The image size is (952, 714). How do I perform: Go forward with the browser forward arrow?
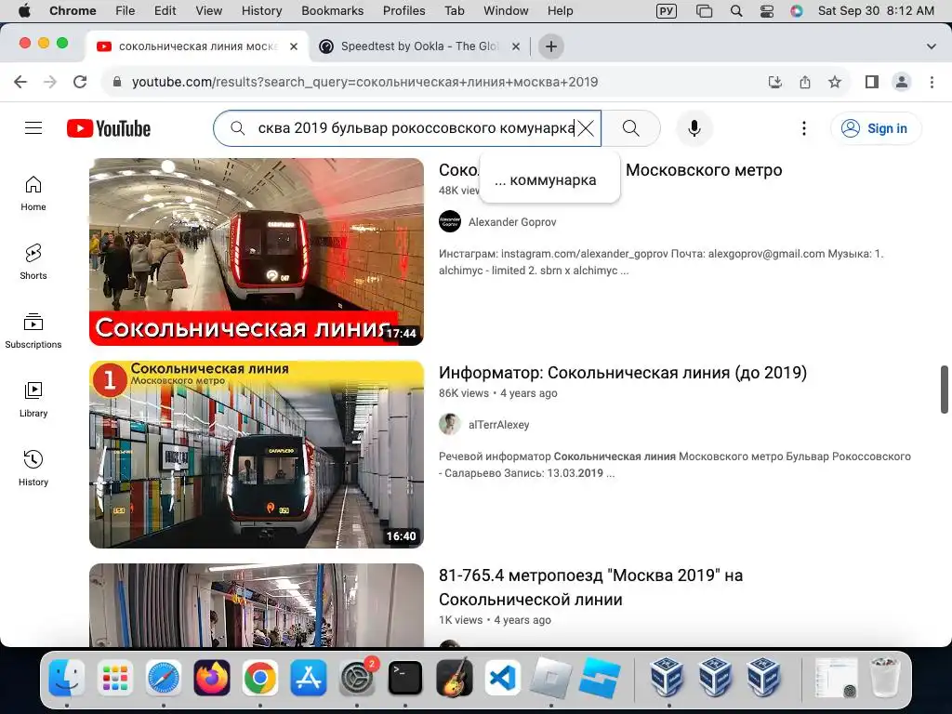[50, 82]
